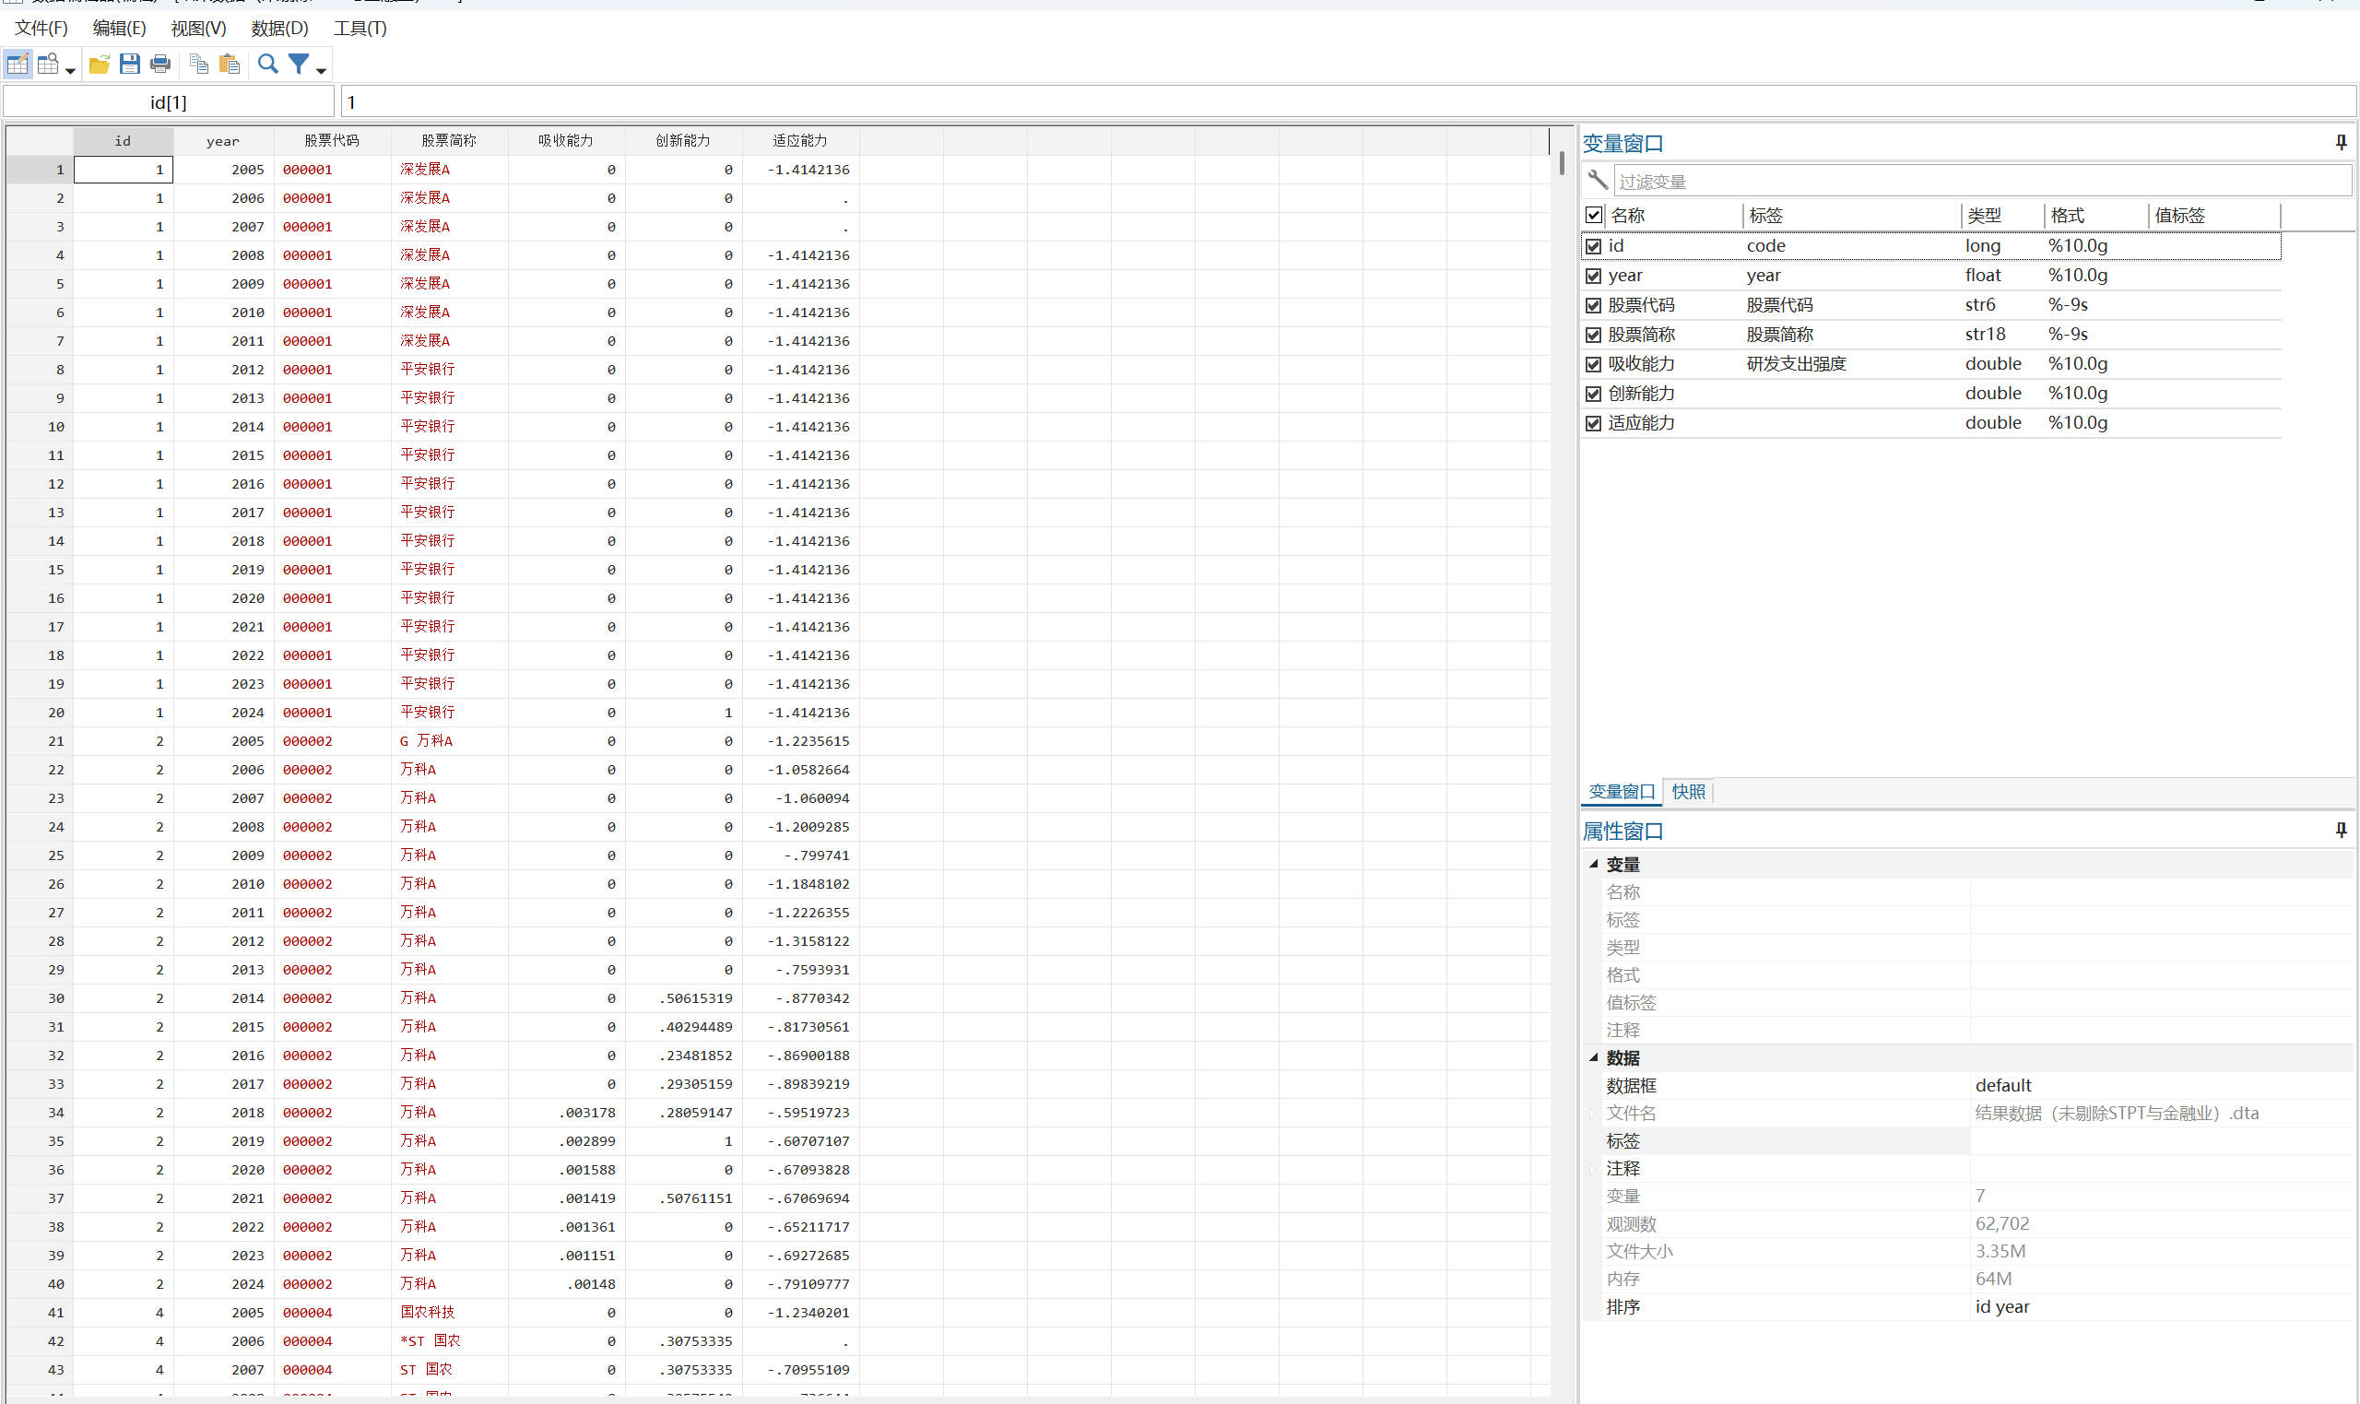2360x1404 pixels.
Task: Collapse the 数据 section in properties
Action: (x=1594, y=1057)
